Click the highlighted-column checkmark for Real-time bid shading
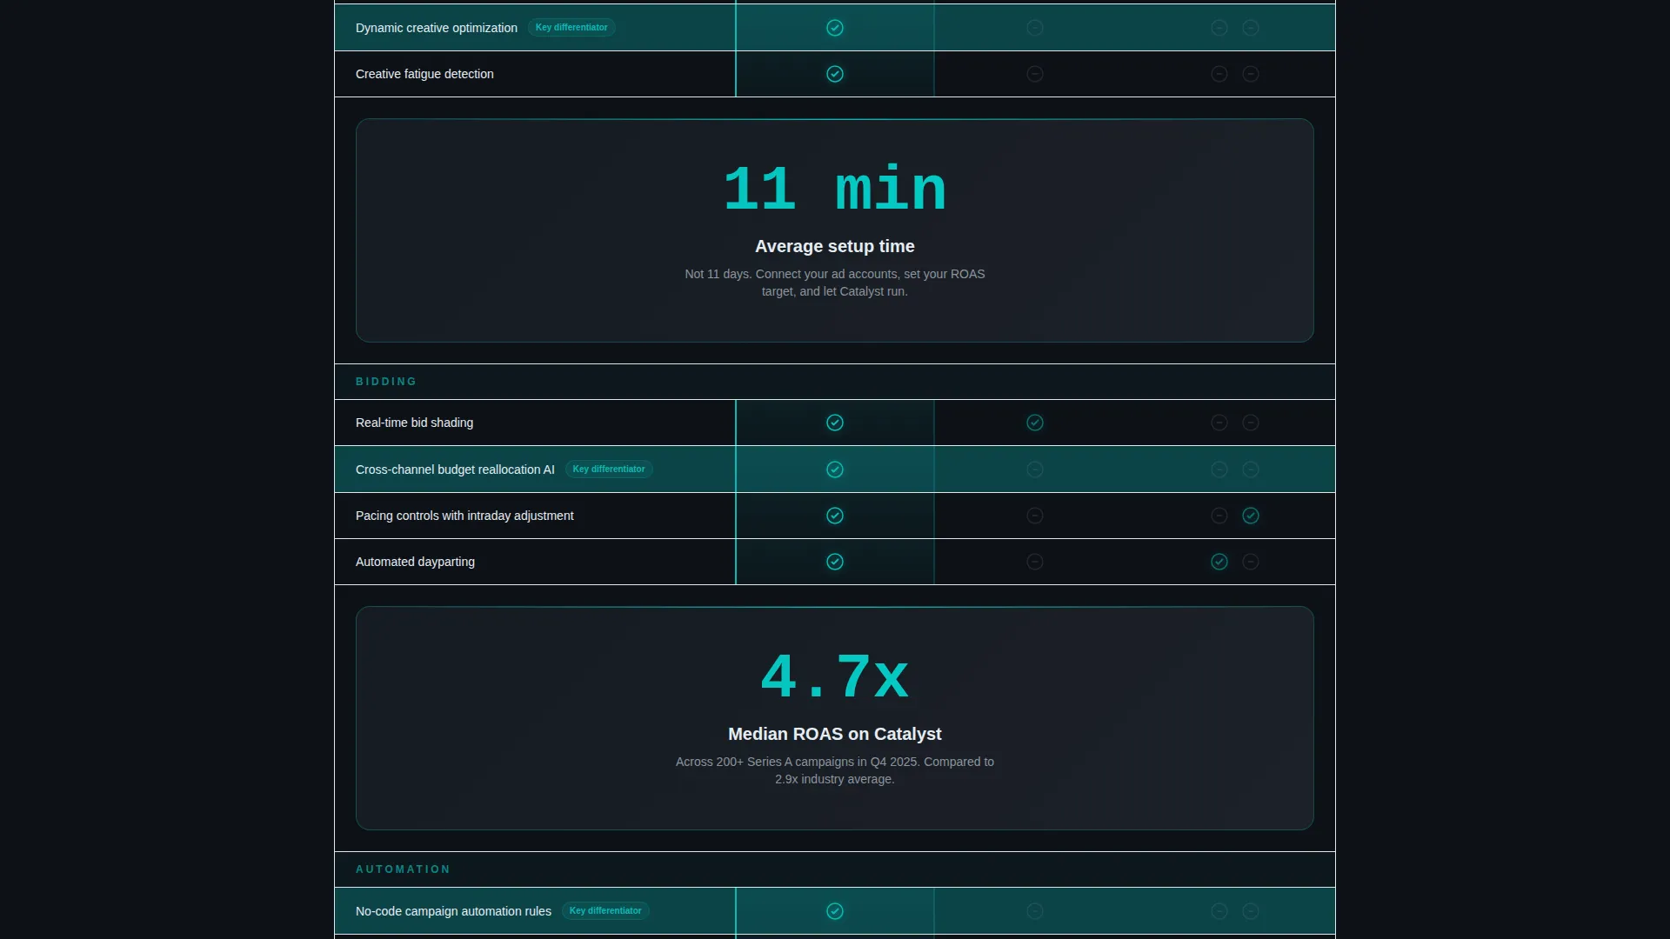Viewport: 1670px width, 939px height. (835, 423)
